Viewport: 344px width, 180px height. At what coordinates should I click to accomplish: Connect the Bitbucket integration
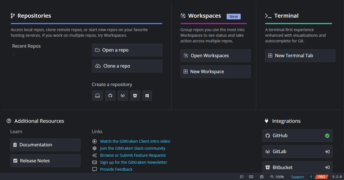click(327, 167)
